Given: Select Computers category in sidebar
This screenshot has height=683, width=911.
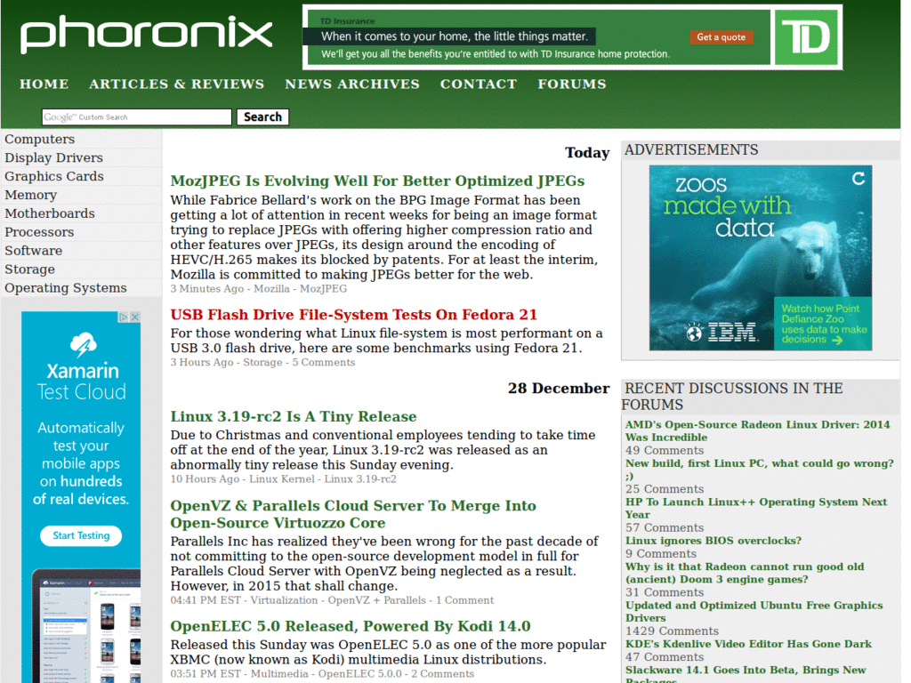Looking at the screenshot, I should coord(81,140).
